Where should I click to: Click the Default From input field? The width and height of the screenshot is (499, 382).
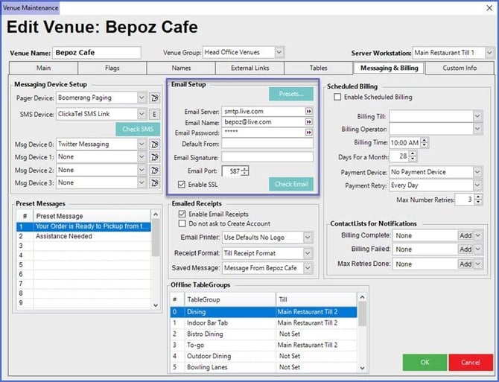(x=267, y=144)
